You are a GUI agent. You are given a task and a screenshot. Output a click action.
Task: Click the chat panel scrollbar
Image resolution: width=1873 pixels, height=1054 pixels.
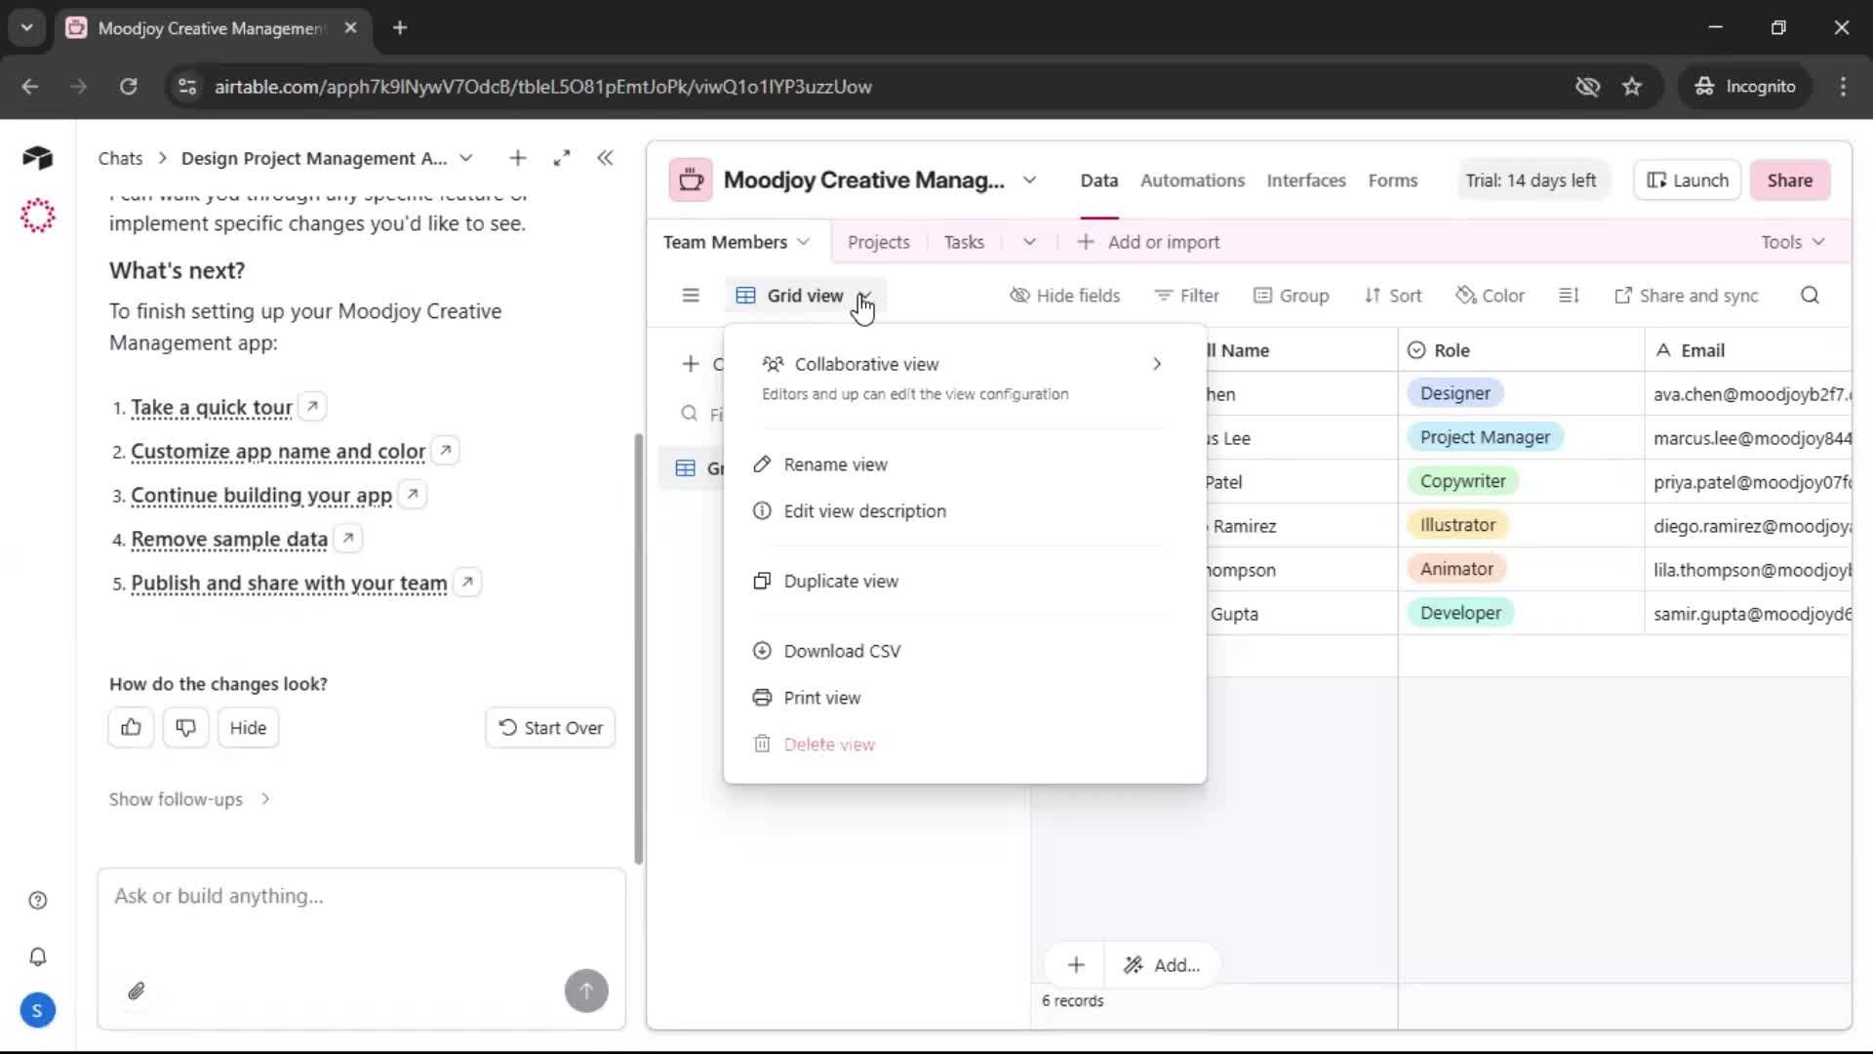tap(639, 649)
